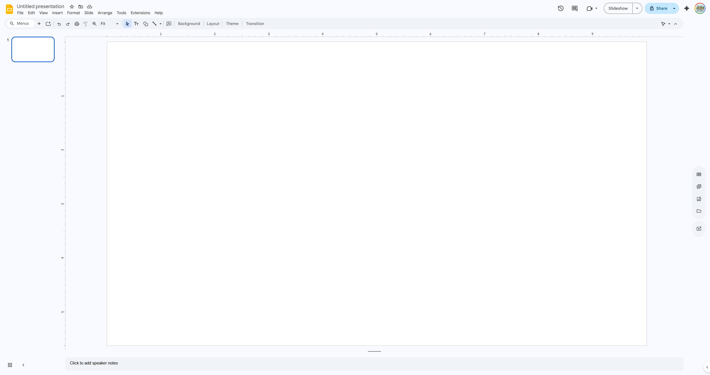Open the first side panel icon
This screenshot has height=375, width=710.
(x=699, y=174)
